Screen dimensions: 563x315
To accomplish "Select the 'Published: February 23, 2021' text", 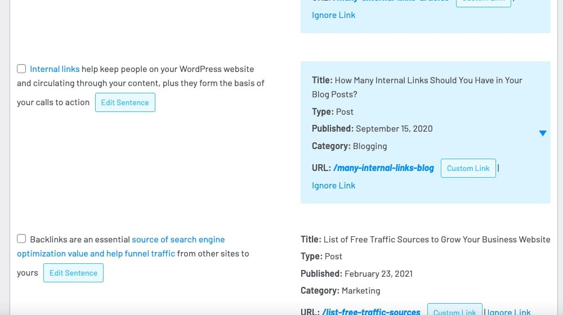I will 356,274.
